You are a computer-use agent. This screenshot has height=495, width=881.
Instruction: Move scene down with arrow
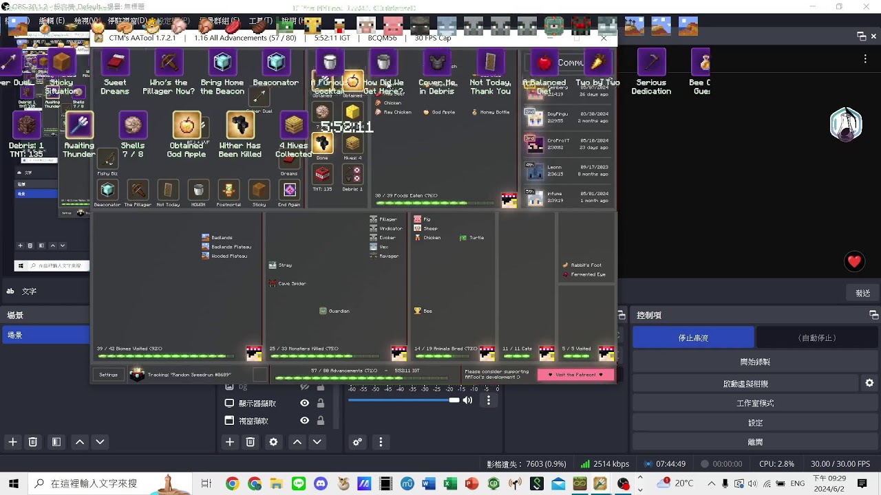pyautogui.click(x=100, y=442)
